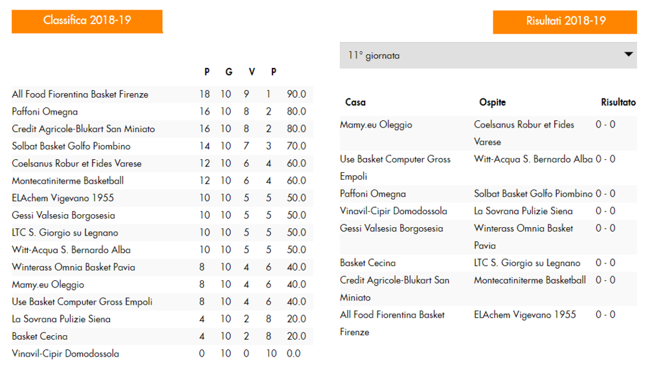Click All Food Fiorentina Basket Firenze in standings
This screenshot has width=663, height=376.
(80, 94)
